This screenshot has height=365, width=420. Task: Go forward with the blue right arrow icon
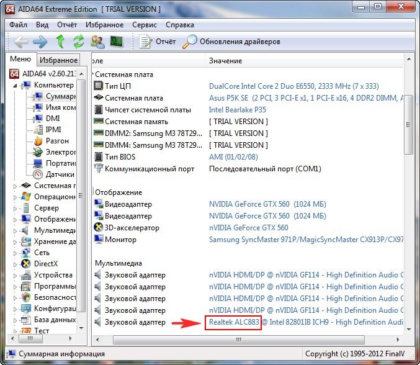pyautogui.click(x=40, y=42)
